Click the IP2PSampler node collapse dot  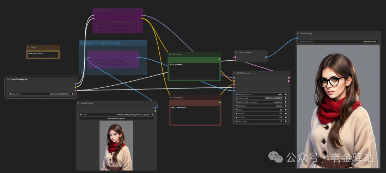[235, 73]
